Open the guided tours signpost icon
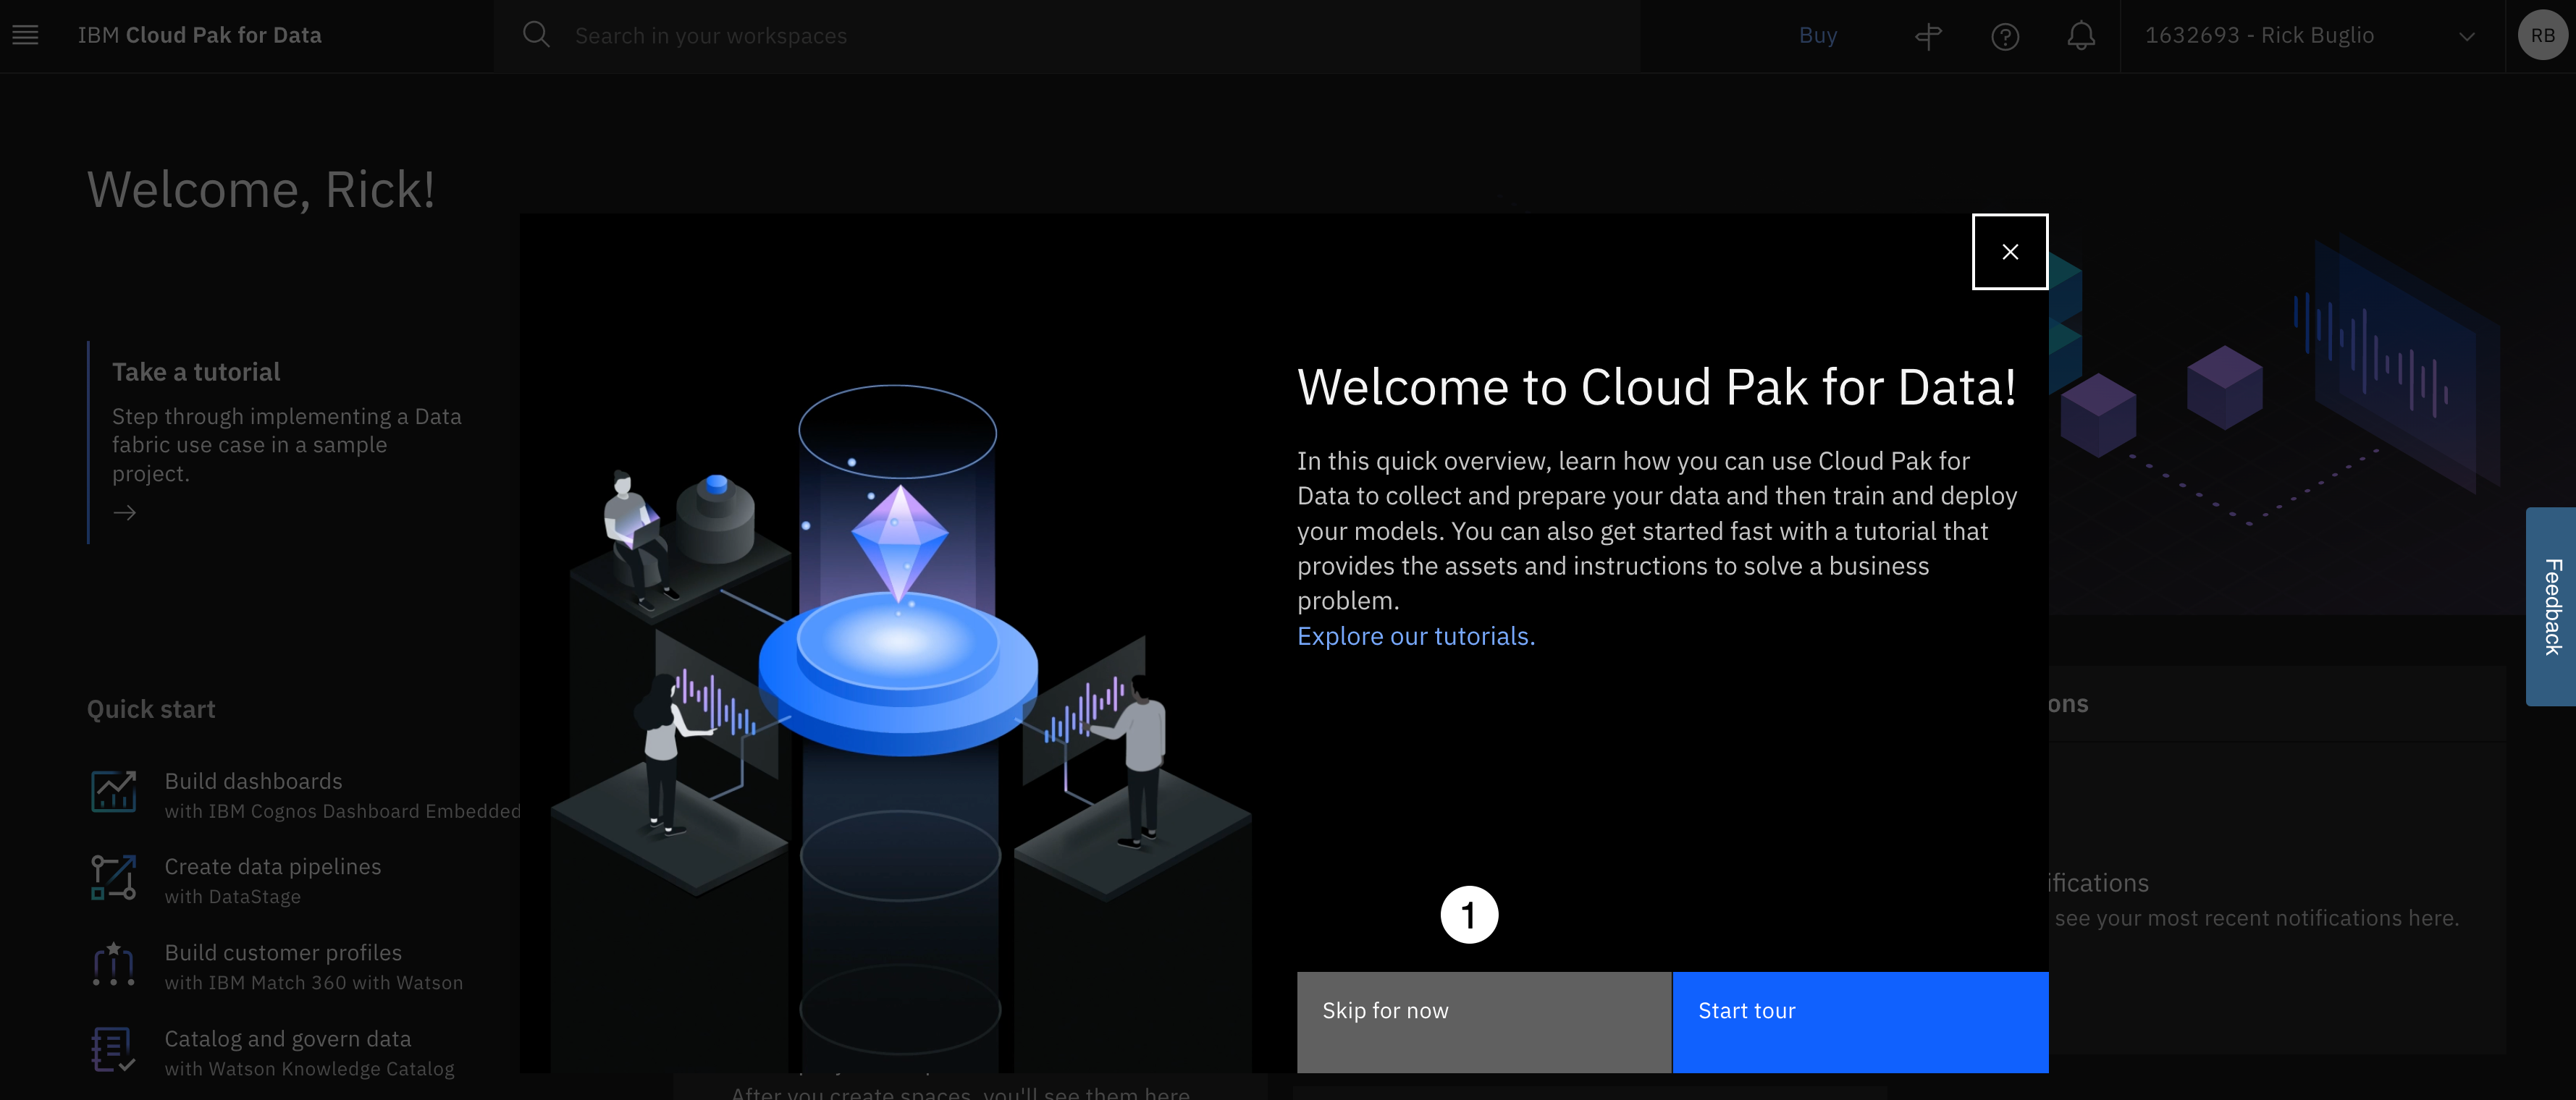 click(1928, 36)
